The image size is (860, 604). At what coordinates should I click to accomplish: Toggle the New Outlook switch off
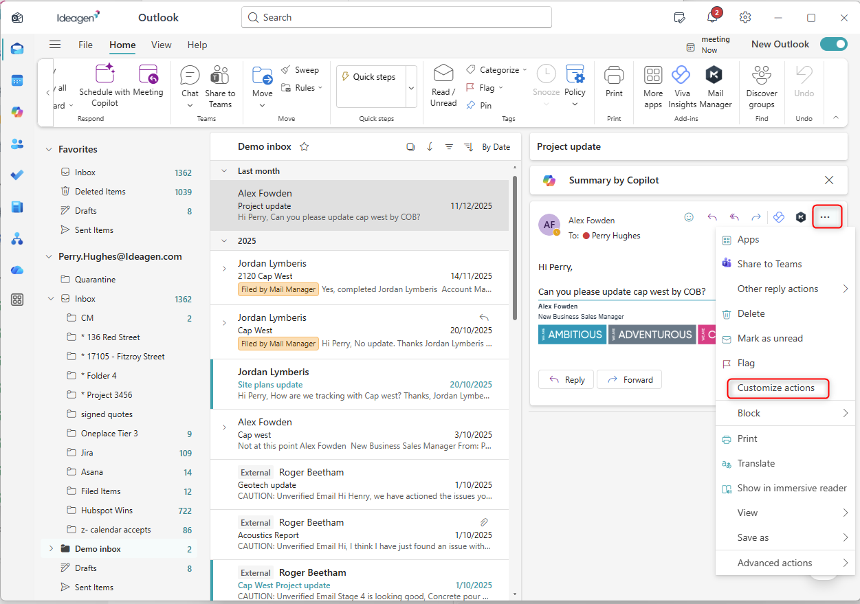(x=834, y=44)
